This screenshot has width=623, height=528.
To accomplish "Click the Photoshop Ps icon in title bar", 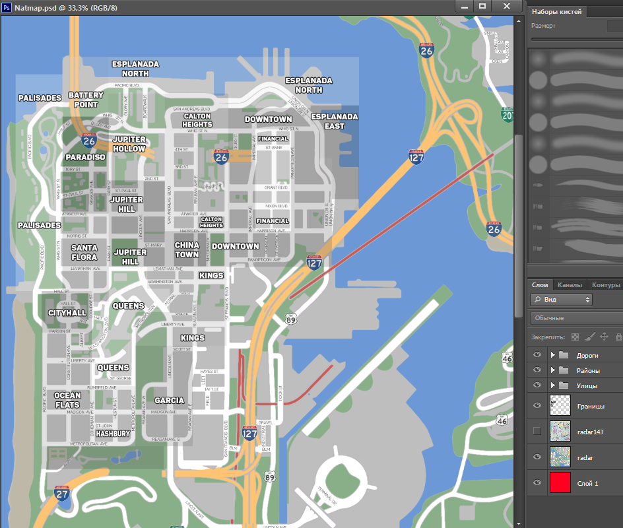I will [7, 7].
